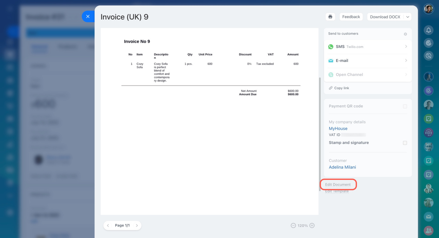The width and height of the screenshot is (439, 238).
Task: Click the Edit Template link
Action: click(x=337, y=191)
